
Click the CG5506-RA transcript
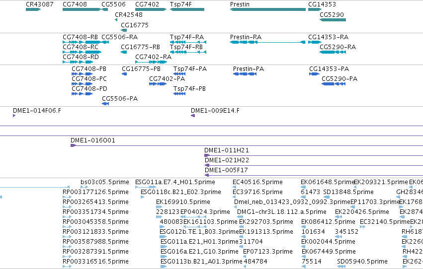105,42
